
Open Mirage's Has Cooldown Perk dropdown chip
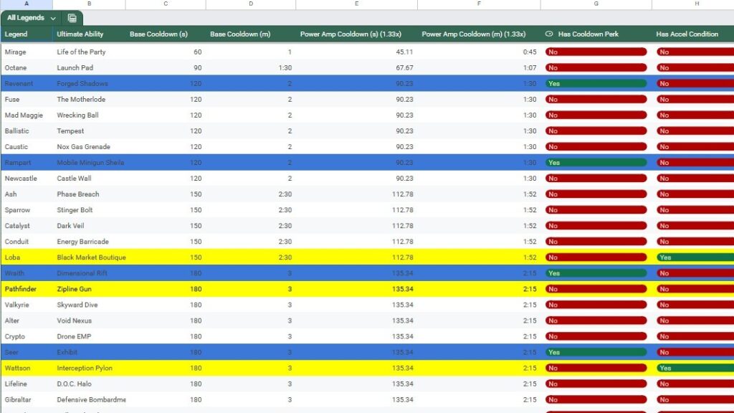pos(596,52)
